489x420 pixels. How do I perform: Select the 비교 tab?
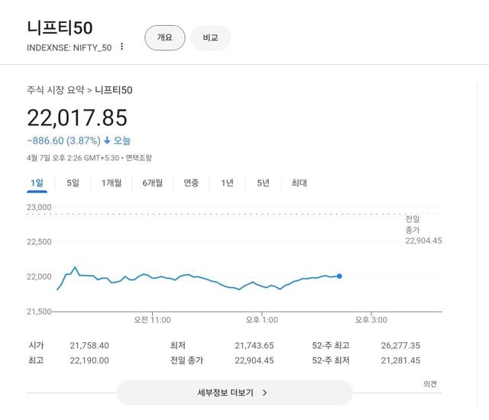pyautogui.click(x=210, y=37)
